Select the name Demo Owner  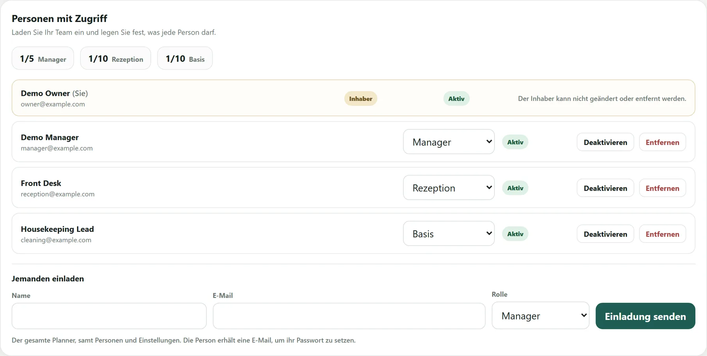[45, 93]
